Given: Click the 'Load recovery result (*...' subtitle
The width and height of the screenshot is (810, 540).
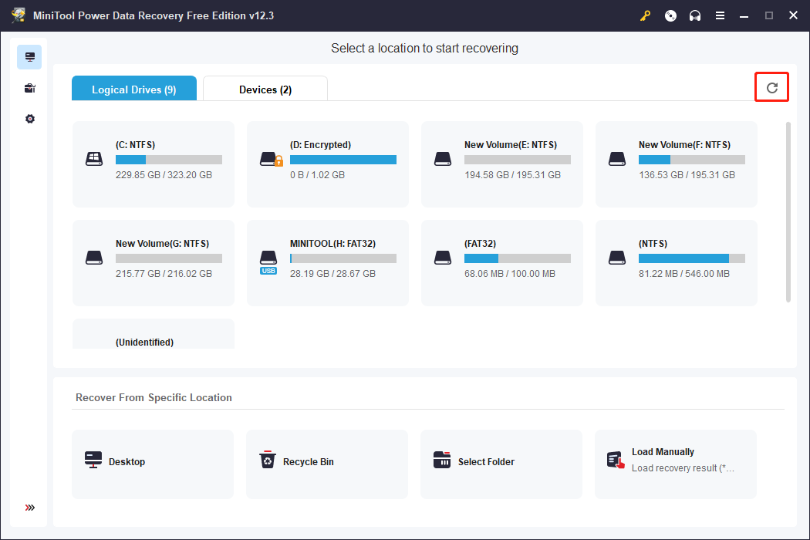Looking at the screenshot, I should coord(683,467).
